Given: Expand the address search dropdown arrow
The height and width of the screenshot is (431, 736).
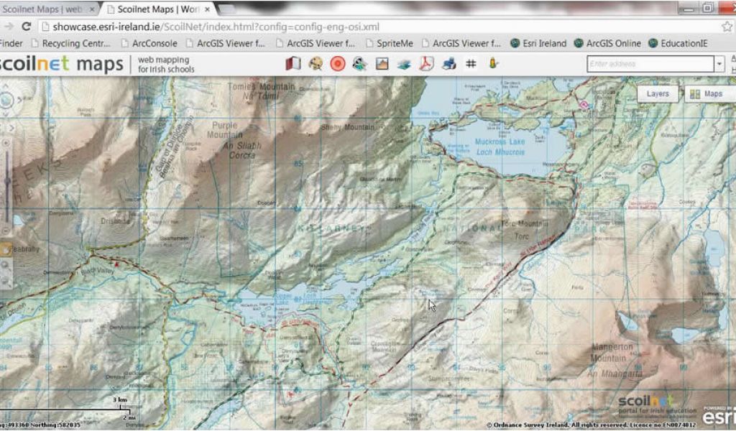Looking at the screenshot, I should point(719,64).
